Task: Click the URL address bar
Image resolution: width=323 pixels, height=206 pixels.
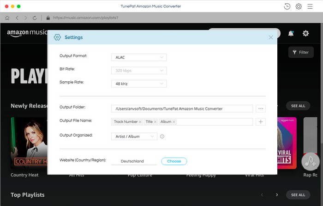Action: coord(86,18)
